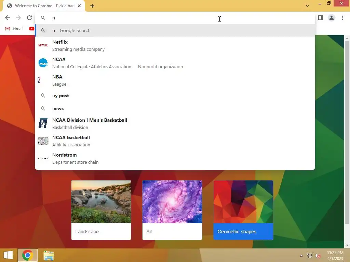Choose the Art galaxy background thumbnail
This screenshot has width=350, height=262.
[172, 202]
